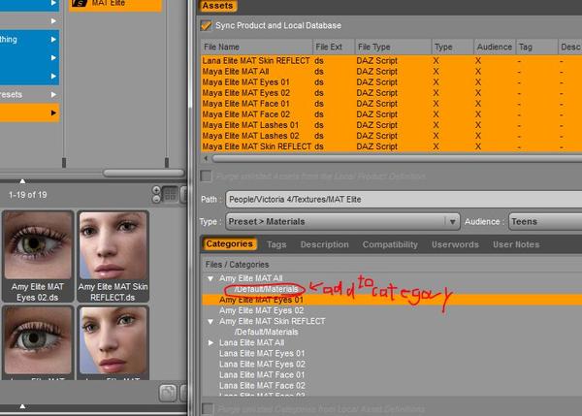Select Amy Elite MAT Eyes 01 category row
Viewport: 582px width, 416px height.
click(x=392, y=300)
